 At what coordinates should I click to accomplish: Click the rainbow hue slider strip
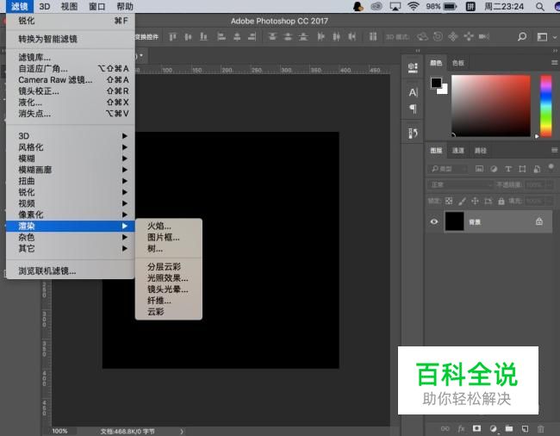(x=545, y=106)
